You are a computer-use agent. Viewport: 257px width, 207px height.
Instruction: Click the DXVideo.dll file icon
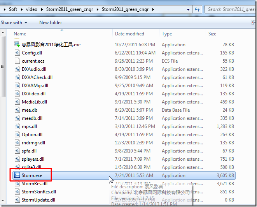point(17,94)
